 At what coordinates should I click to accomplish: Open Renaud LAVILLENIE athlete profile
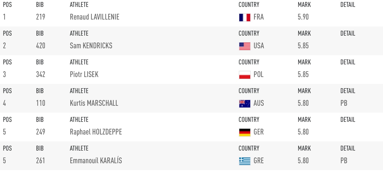tap(94, 17)
